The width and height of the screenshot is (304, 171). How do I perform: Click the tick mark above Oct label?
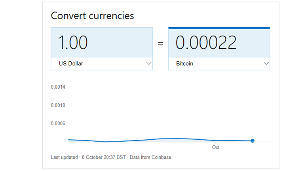[216, 143]
